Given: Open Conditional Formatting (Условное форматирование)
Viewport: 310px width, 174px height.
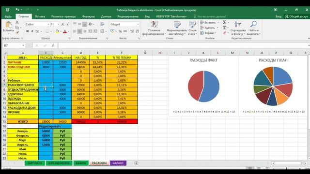Looking at the screenshot, I should point(154,28).
